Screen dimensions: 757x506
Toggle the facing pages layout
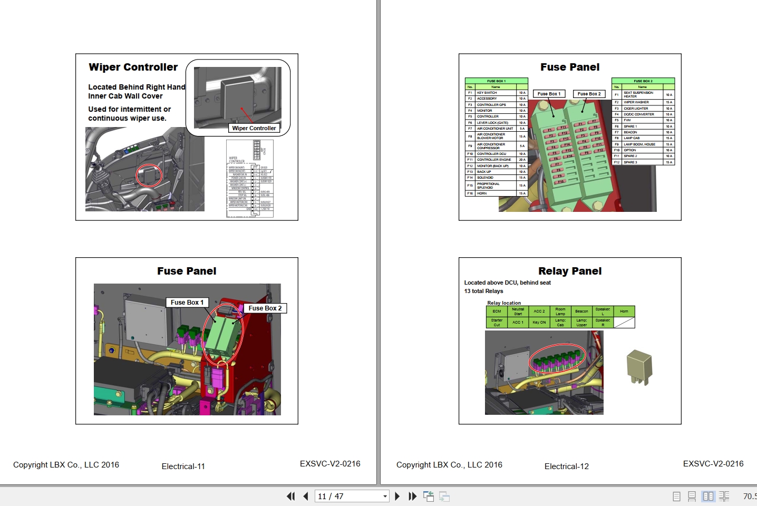[708, 496]
